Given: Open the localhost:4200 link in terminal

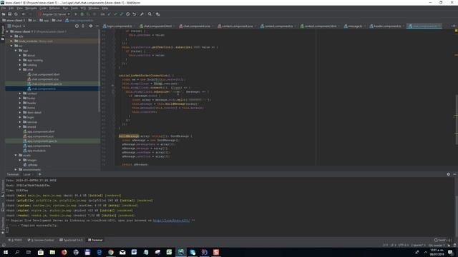Looking at the screenshot, I should point(172,221).
